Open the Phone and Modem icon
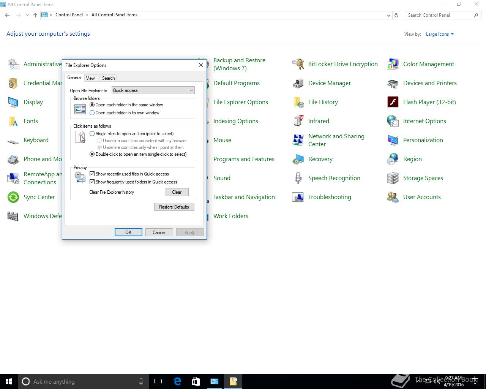The width and height of the screenshot is (486, 389). point(13,159)
